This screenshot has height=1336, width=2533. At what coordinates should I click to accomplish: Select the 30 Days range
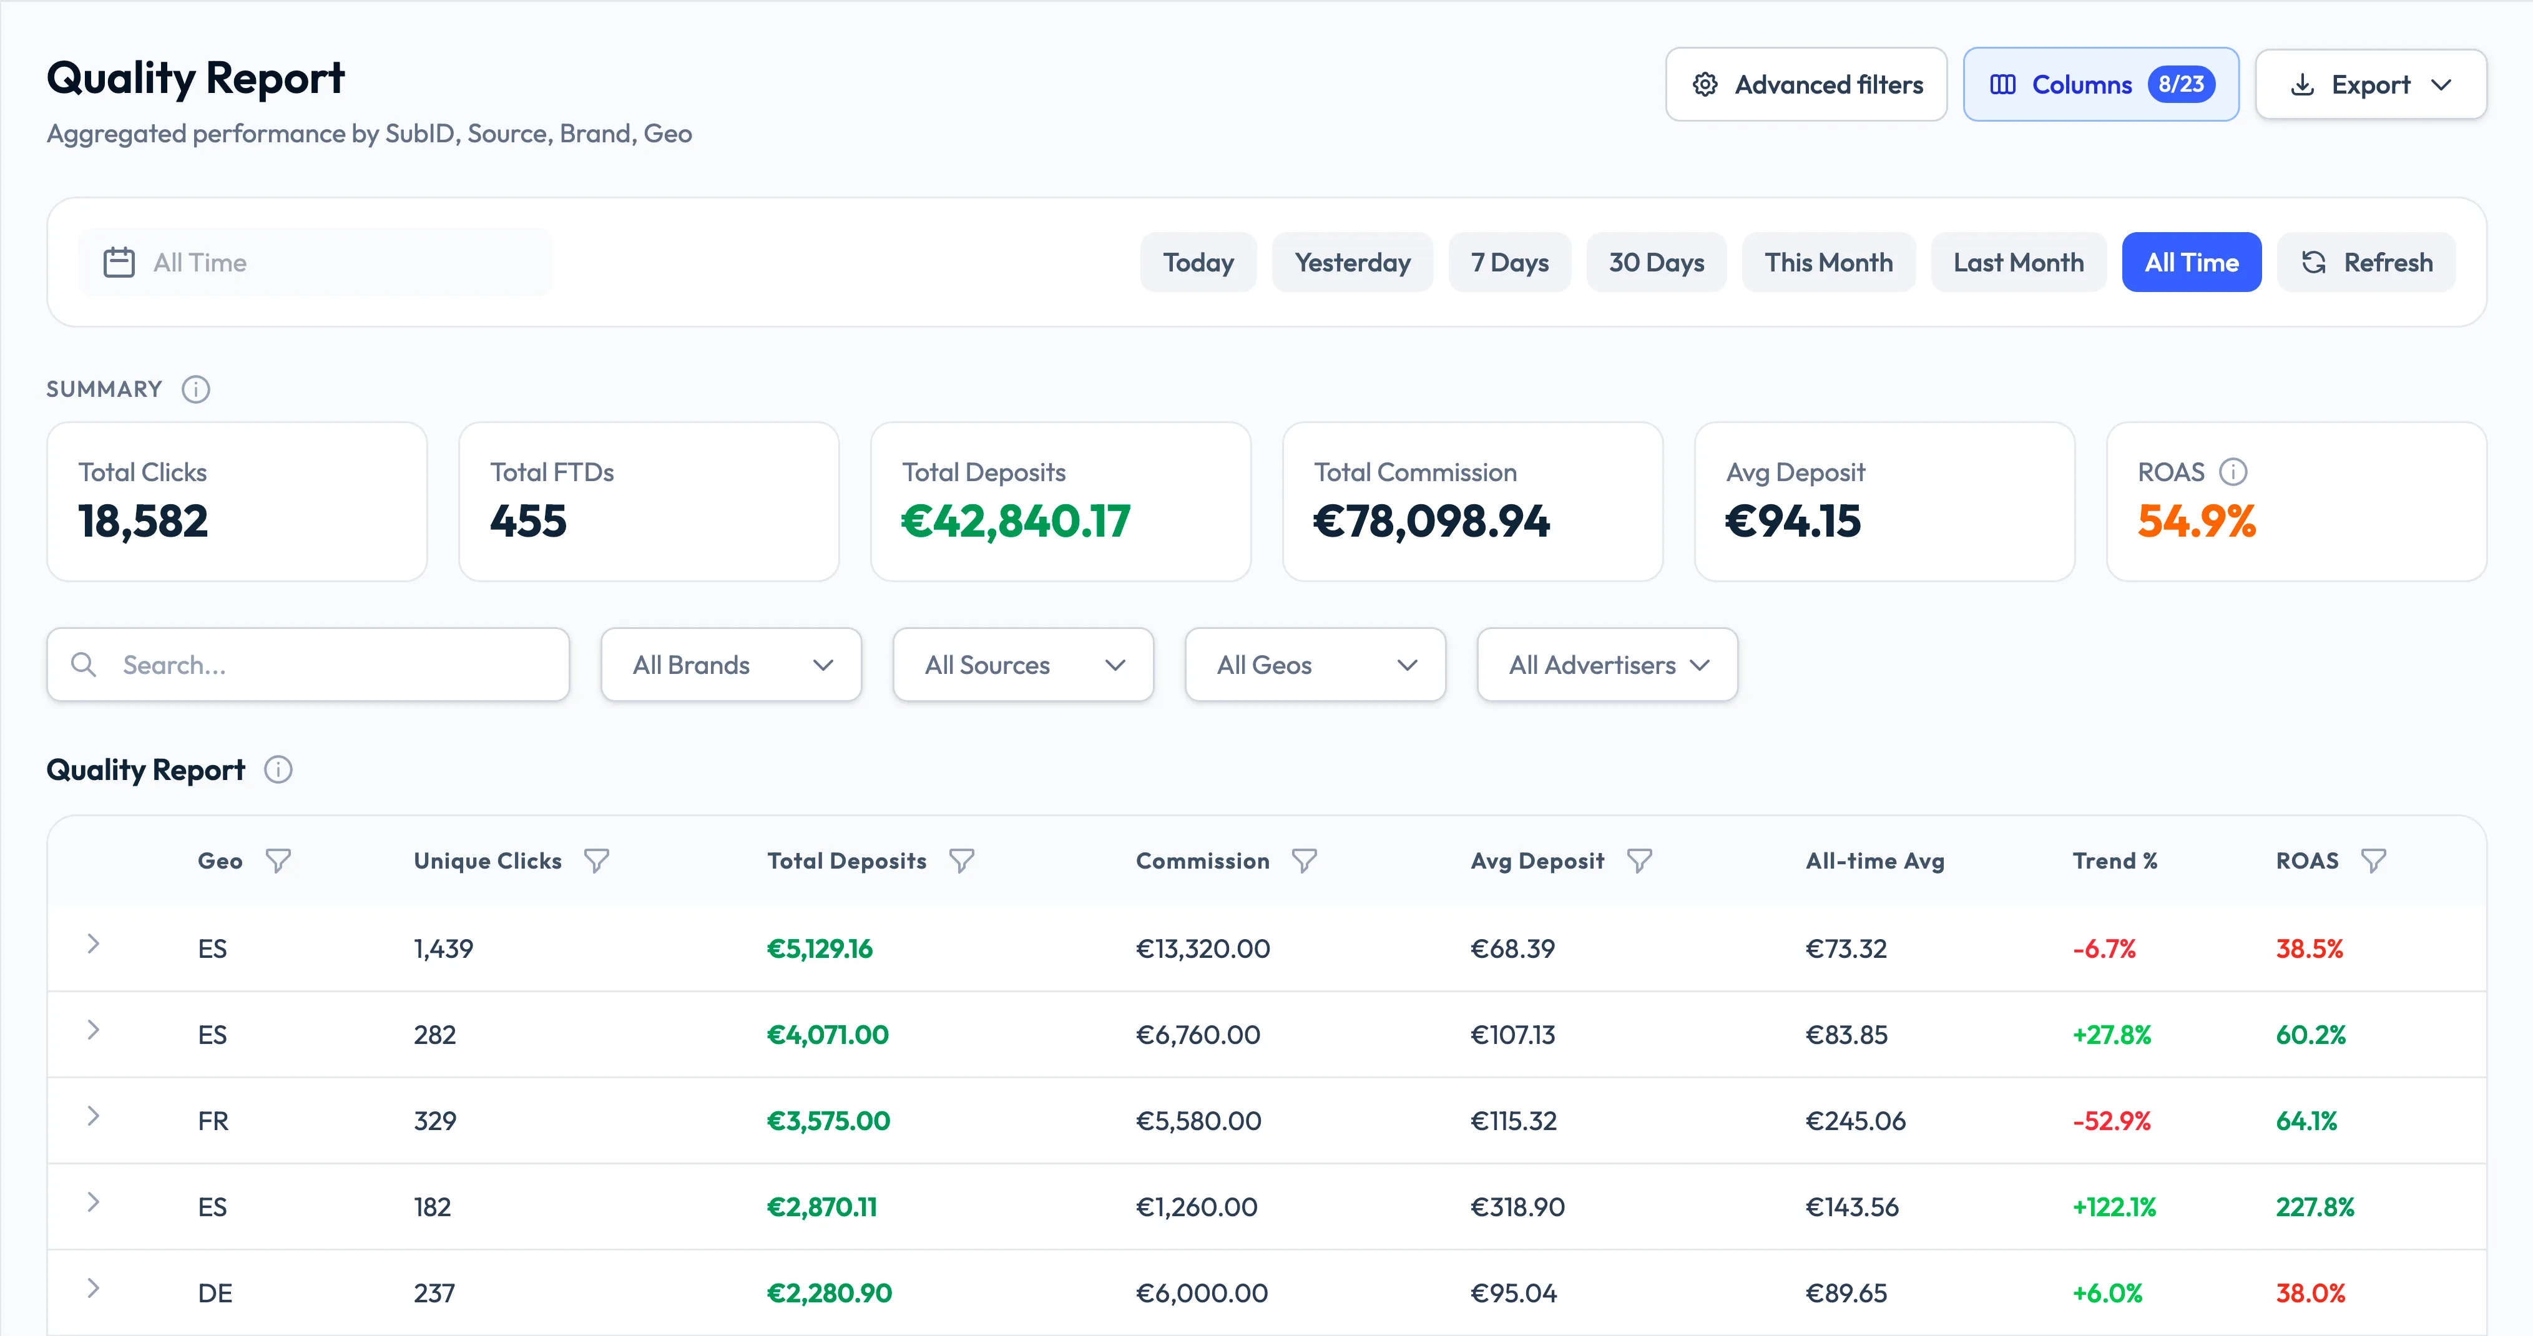[1657, 263]
